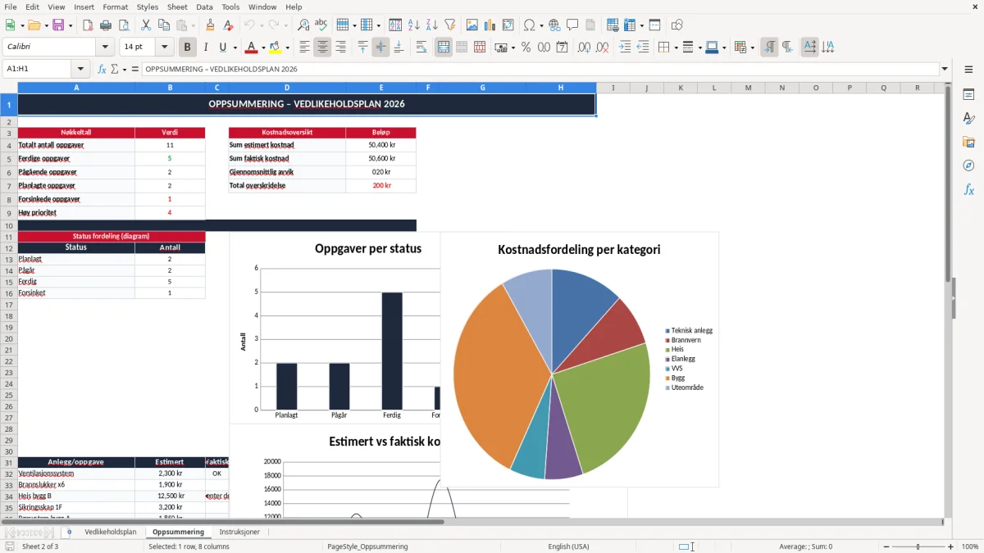Click into the formula input line
This screenshot has height=553, width=984.
(x=540, y=70)
